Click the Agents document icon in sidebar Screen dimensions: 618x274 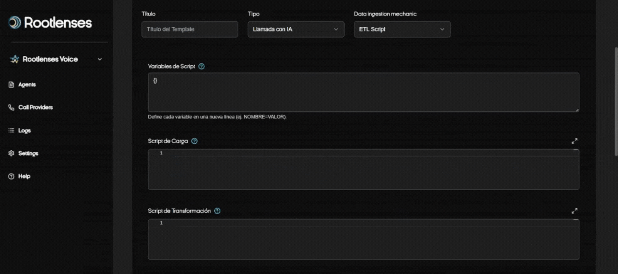11,85
